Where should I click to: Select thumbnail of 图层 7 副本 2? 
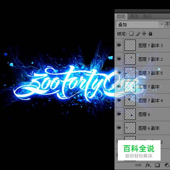(130, 59)
